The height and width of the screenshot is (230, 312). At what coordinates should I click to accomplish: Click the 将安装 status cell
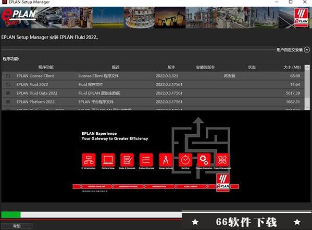(x=229, y=76)
